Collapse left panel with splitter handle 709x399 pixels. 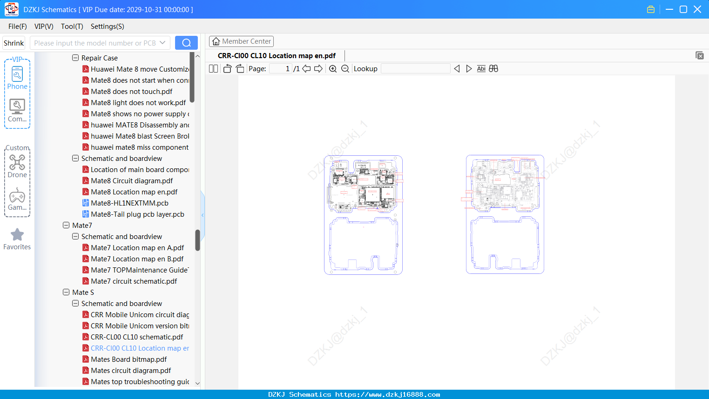pos(203,215)
